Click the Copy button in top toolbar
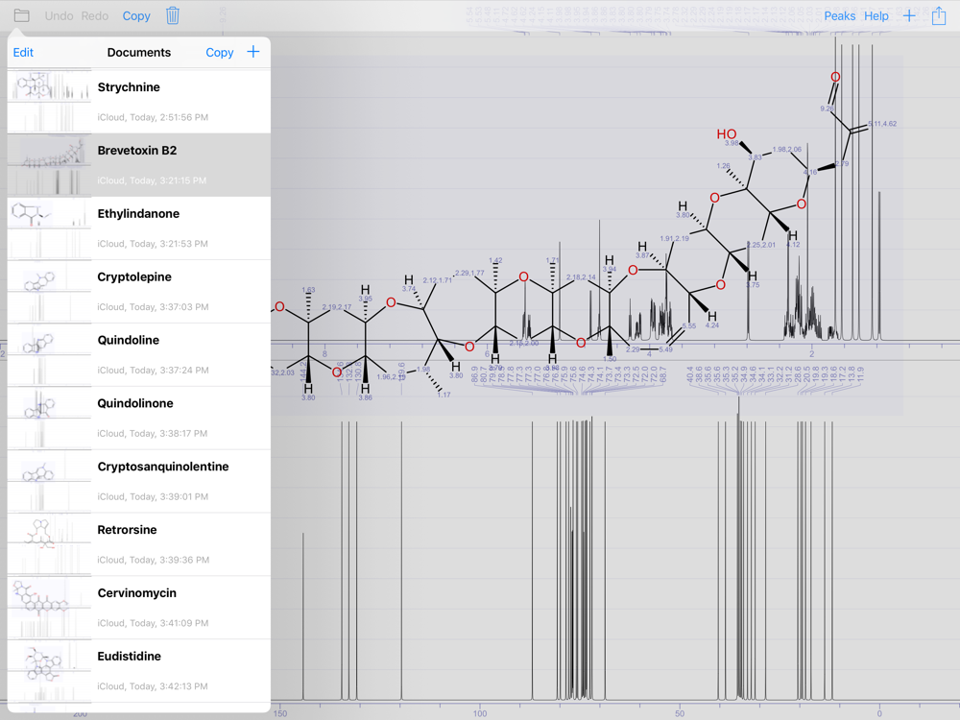 click(136, 16)
